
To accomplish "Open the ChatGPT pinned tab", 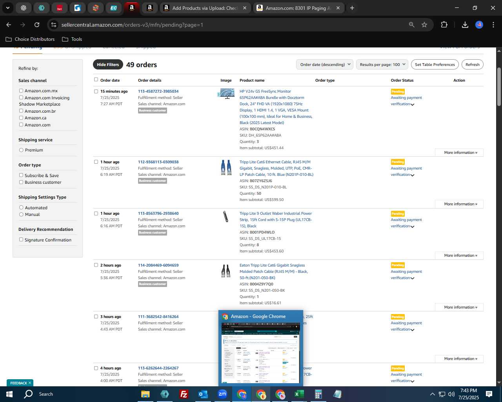I will 24,8.
